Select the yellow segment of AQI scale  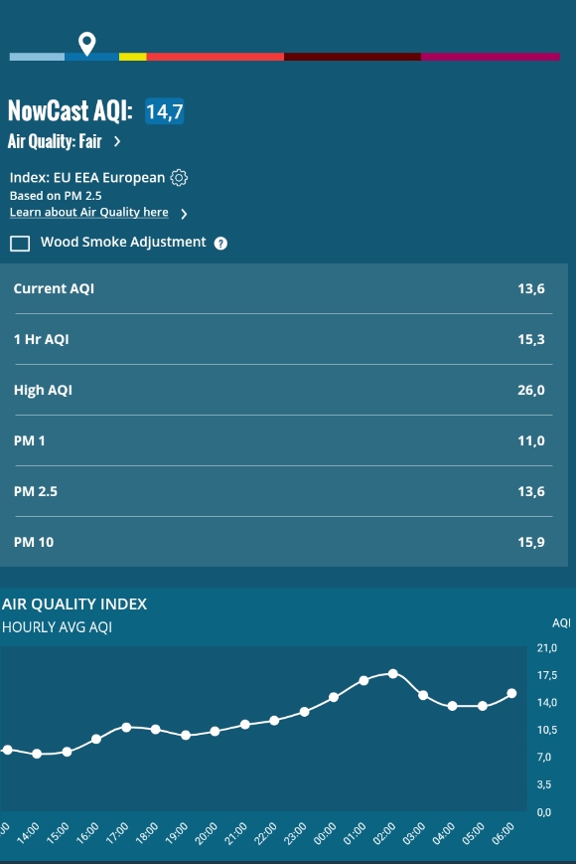tap(133, 57)
